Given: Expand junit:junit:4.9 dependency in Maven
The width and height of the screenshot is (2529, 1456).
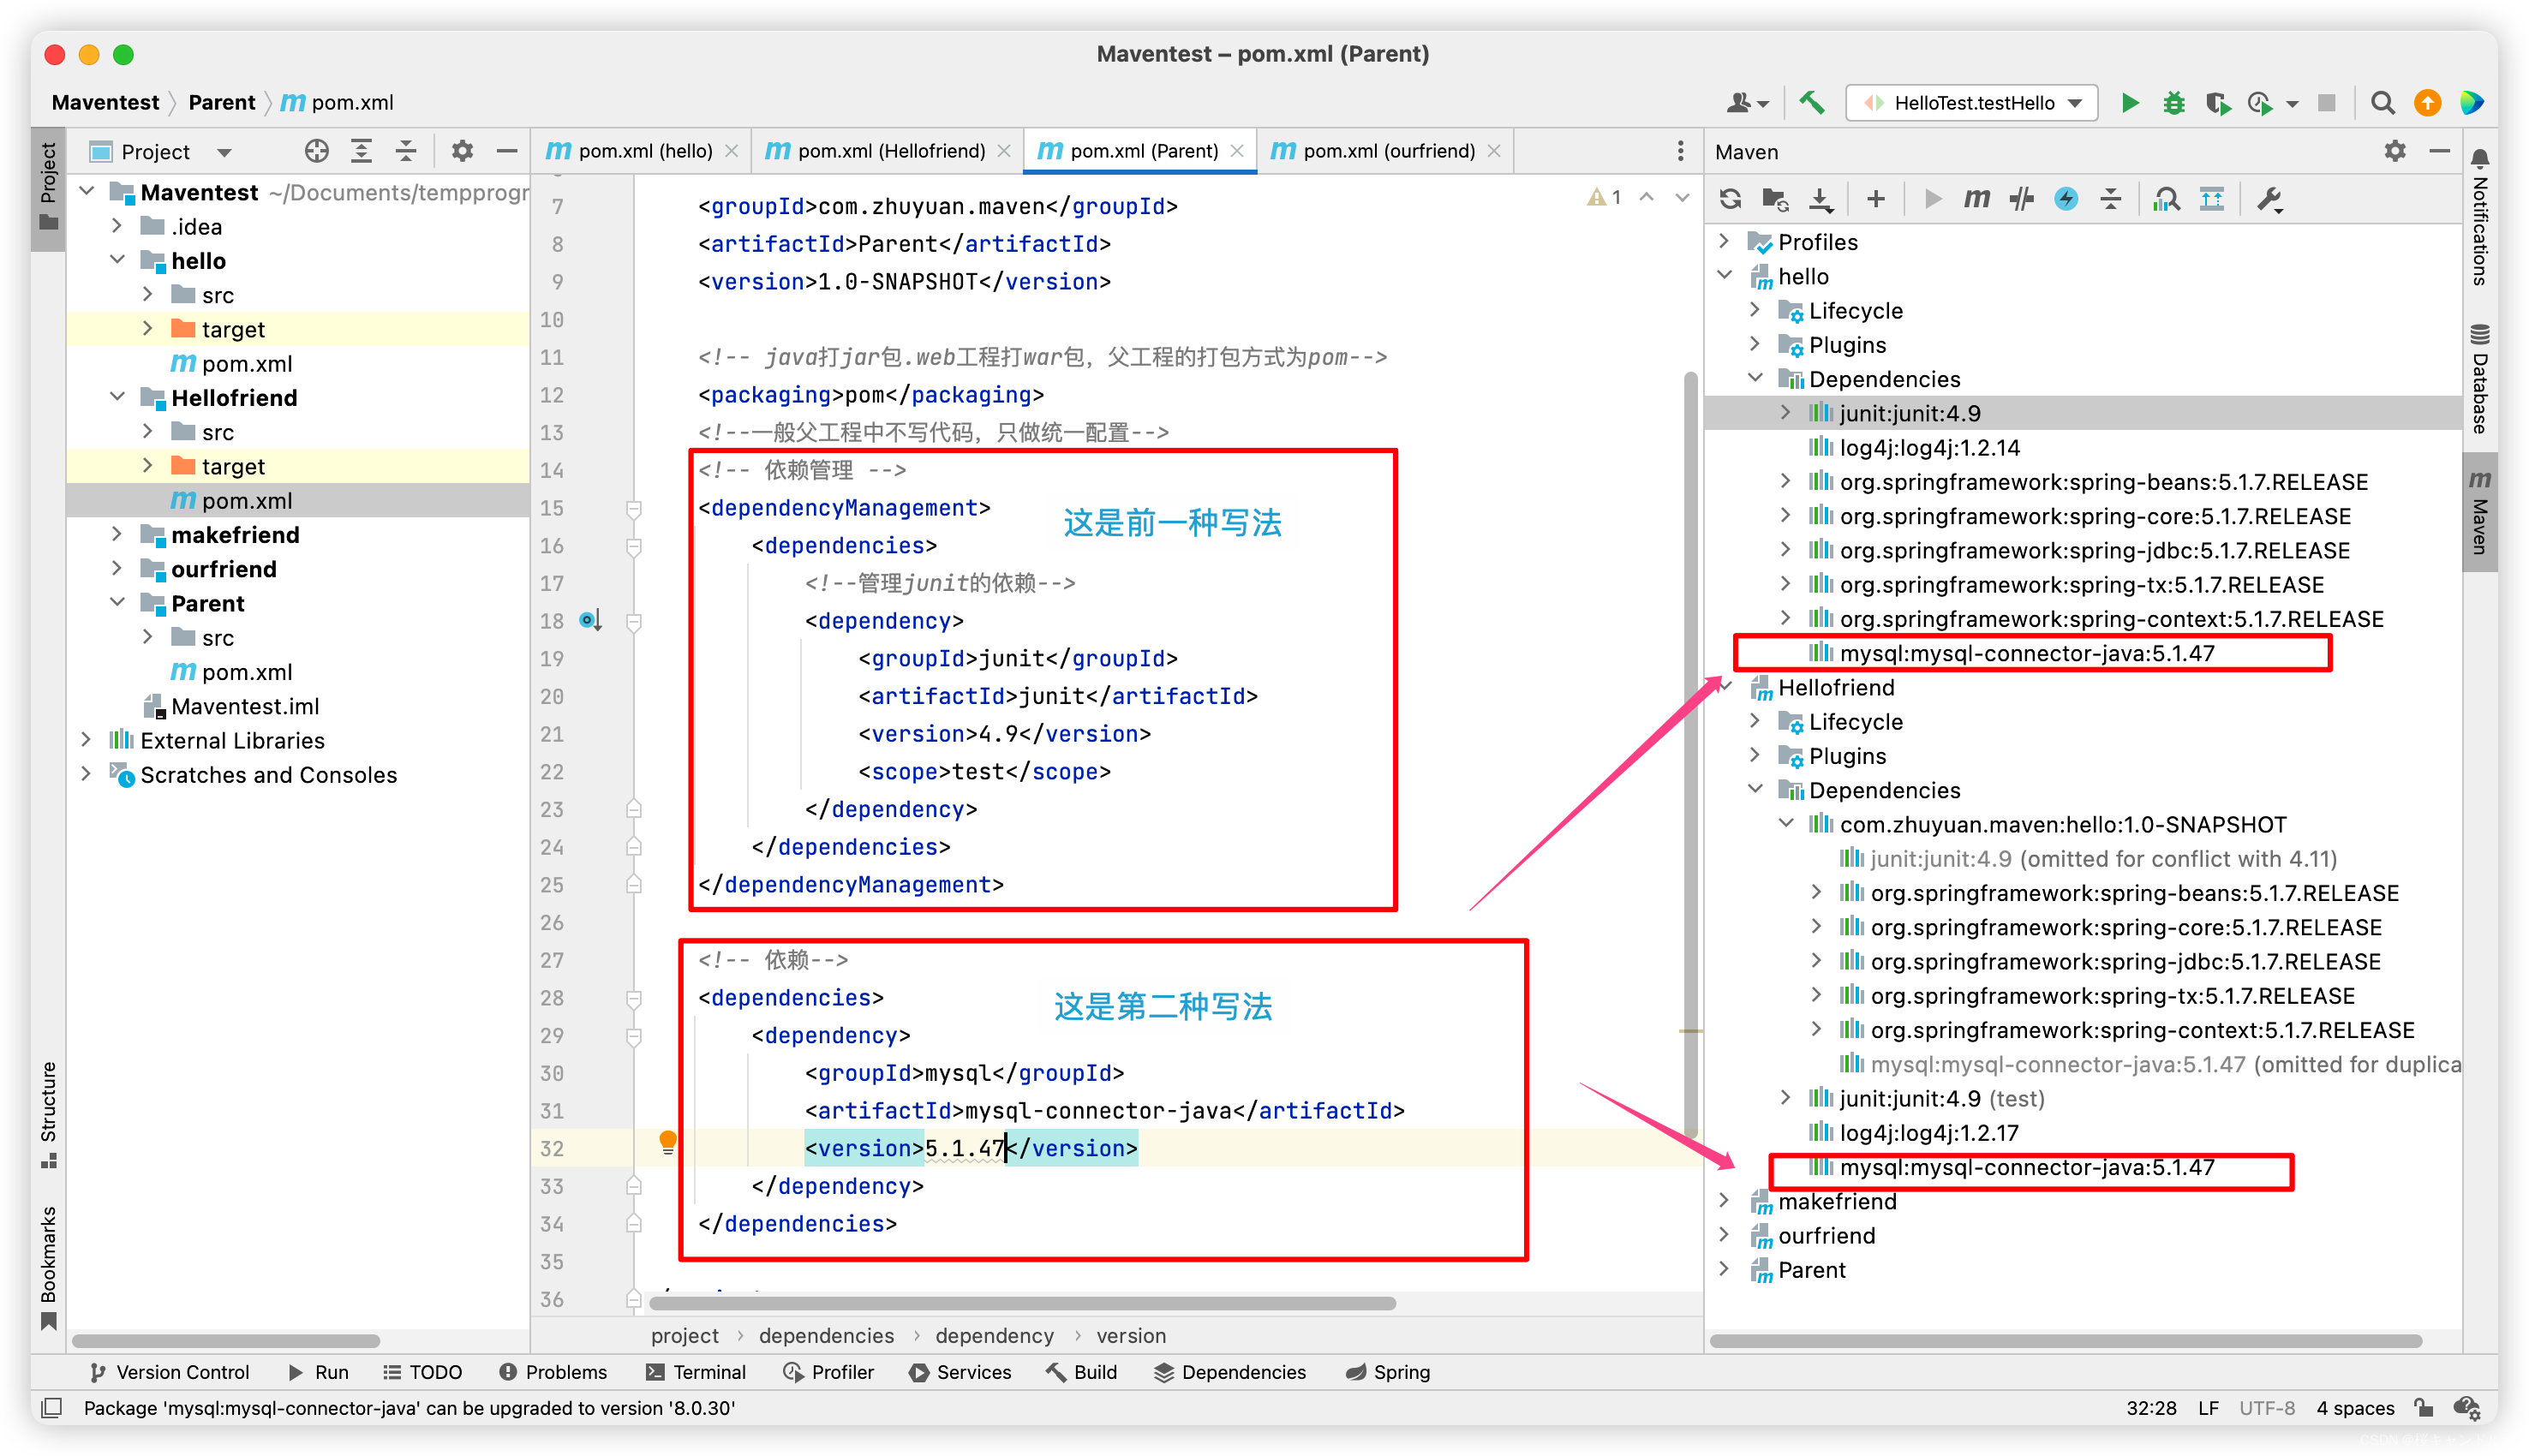Looking at the screenshot, I should (x=1786, y=412).
